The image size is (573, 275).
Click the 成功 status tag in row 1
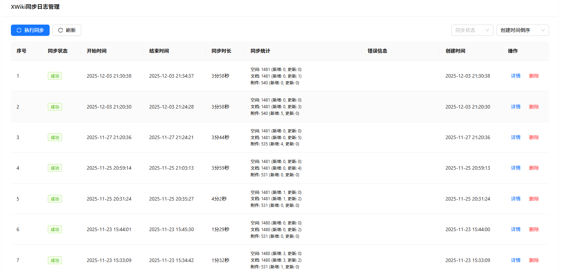click(55, 76)
